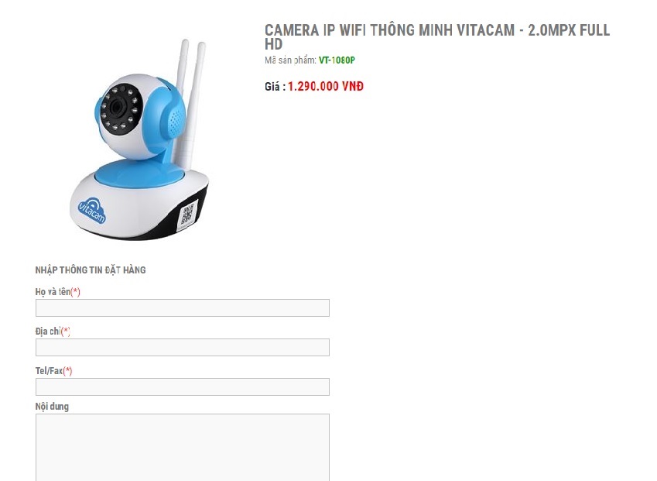657x481 pixels.
Task: Click the Vitacam cloud logo on camera
Action: click(92, 211)
